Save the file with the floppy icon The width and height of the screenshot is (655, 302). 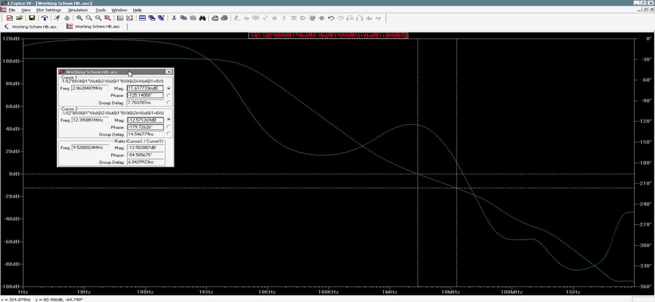tap(32, 18)
